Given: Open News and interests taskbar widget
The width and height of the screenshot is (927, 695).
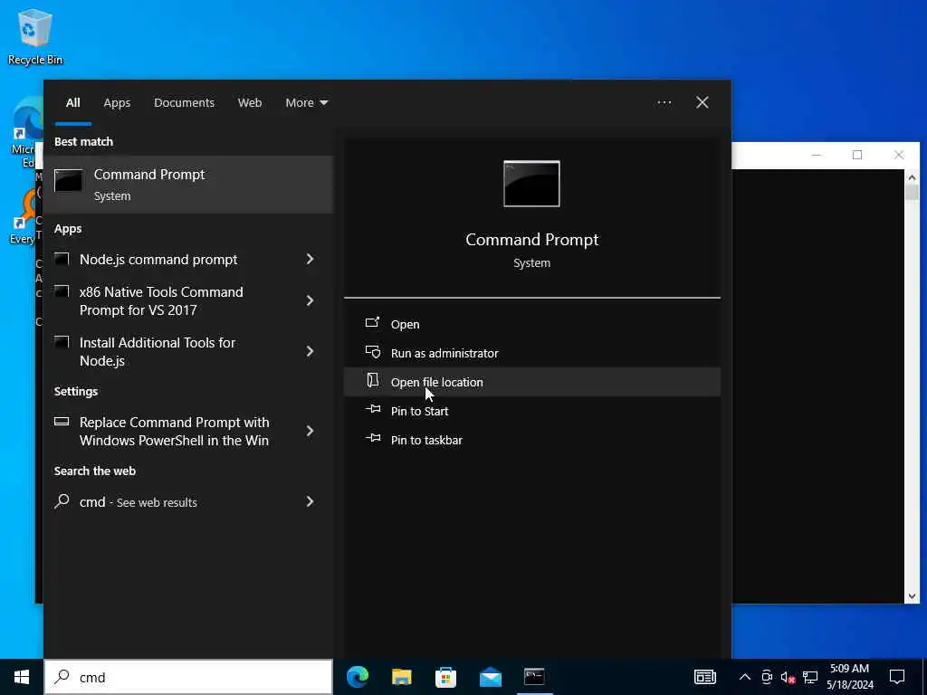Looking at the screenshot, I should (704, 677).
